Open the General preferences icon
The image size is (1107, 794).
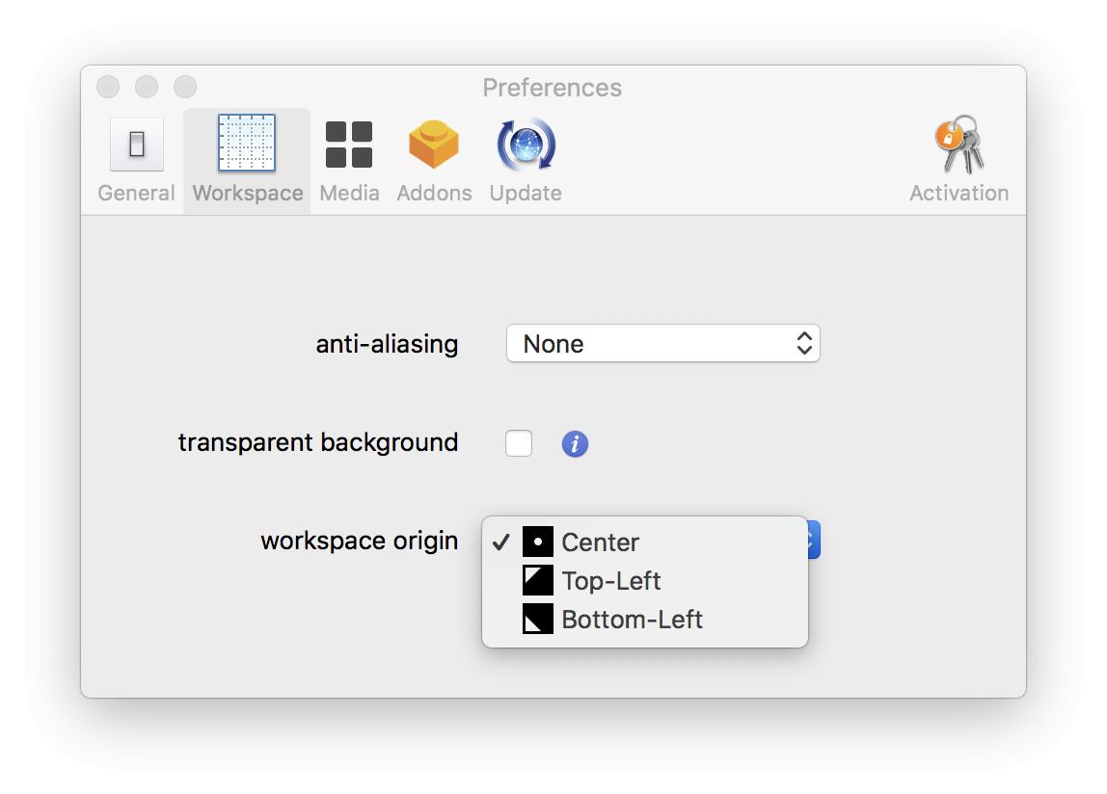click(136, 145)
